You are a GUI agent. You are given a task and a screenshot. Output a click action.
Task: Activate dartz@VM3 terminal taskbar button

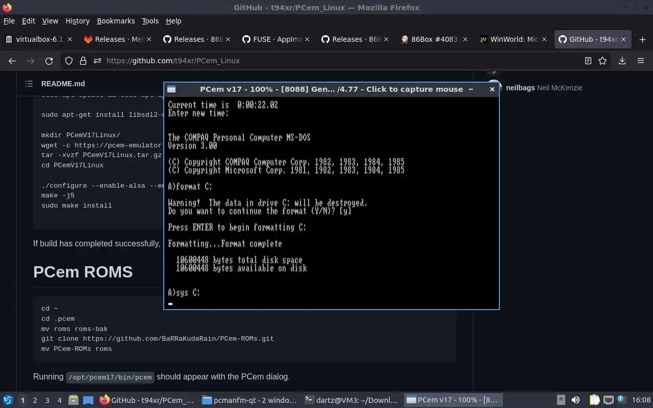(351, 400)
